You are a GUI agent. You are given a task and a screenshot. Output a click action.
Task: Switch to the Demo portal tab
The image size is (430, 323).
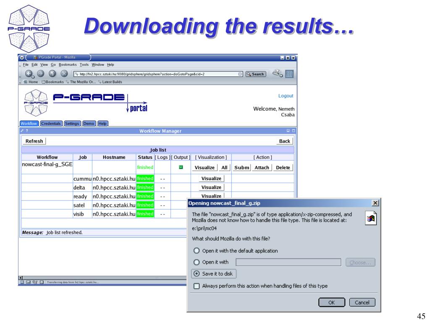point(89,123)
